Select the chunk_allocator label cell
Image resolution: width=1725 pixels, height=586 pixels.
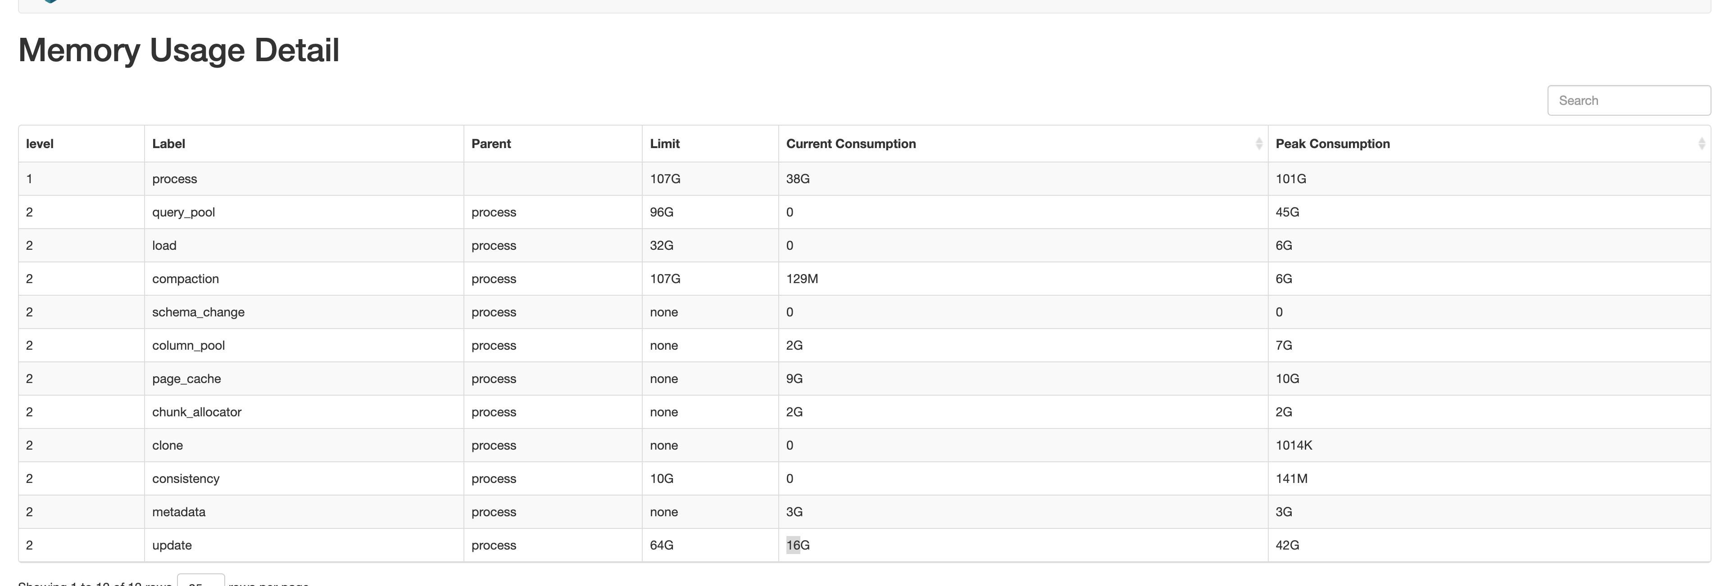pos(196,412)
